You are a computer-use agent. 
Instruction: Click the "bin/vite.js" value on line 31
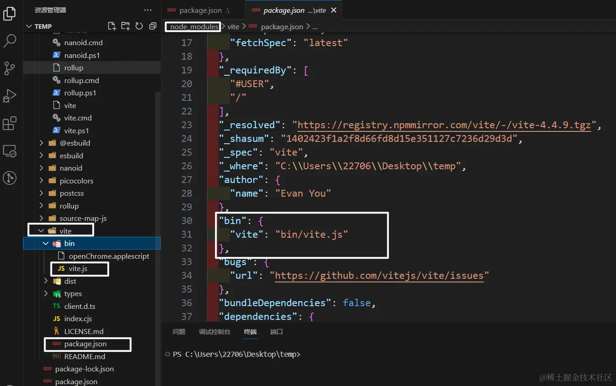pos(312,235)
